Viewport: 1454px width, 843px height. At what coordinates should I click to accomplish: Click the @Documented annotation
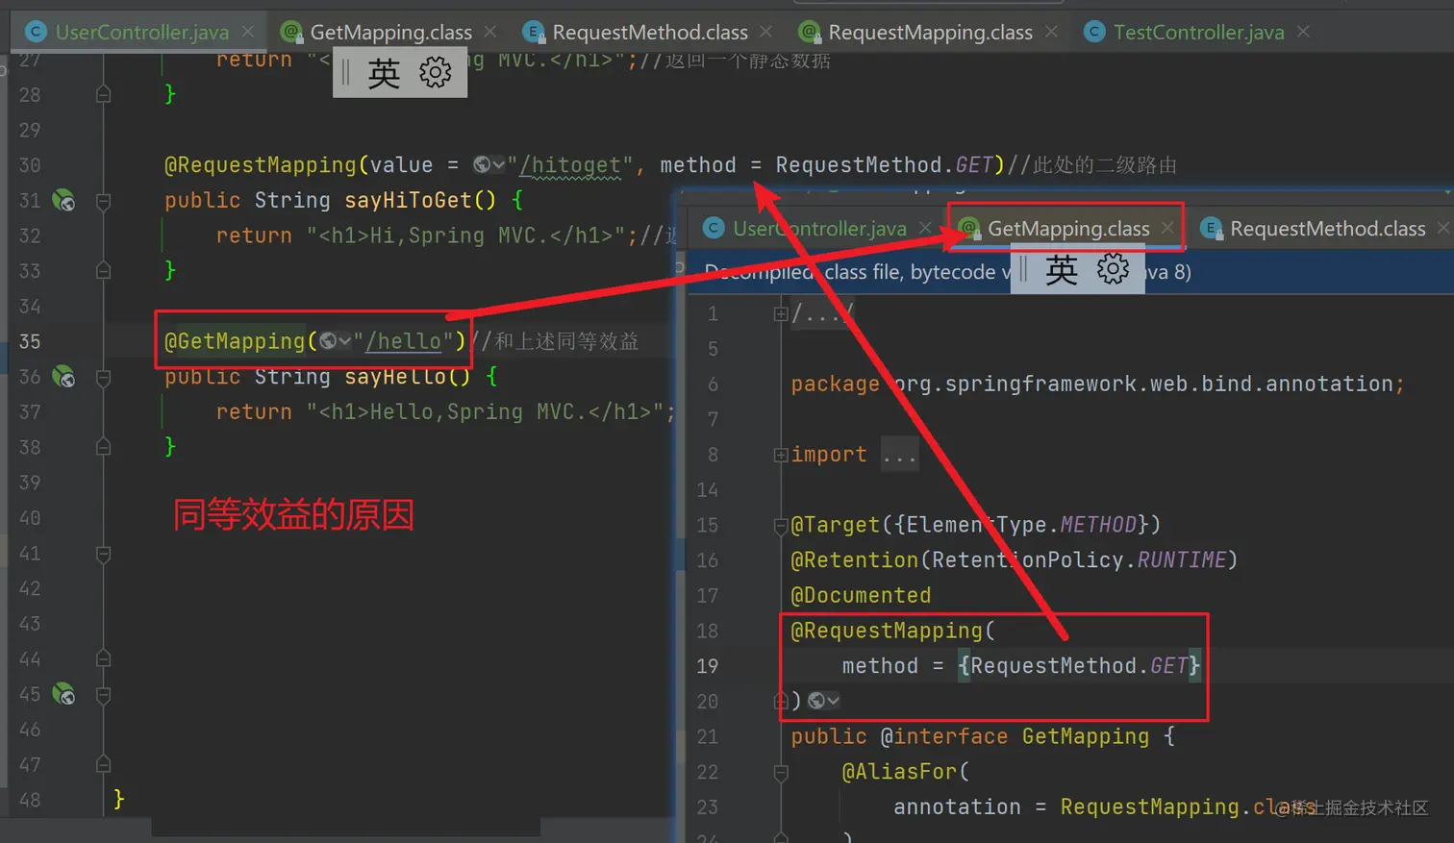[x=861, y=595]
